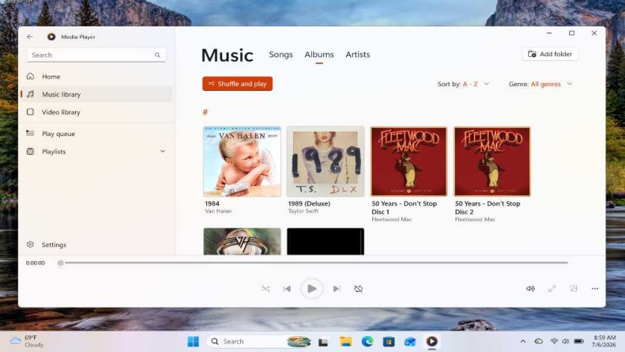Click Shuffle and play
This screenshot has width=625, height=352.
[237, 84]
